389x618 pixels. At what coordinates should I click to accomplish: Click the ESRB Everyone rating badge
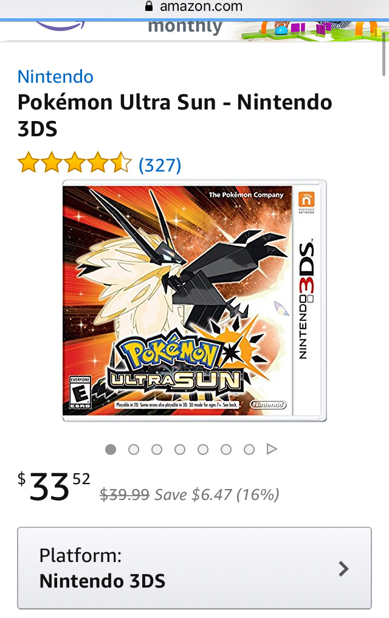(x=80, y=392)
